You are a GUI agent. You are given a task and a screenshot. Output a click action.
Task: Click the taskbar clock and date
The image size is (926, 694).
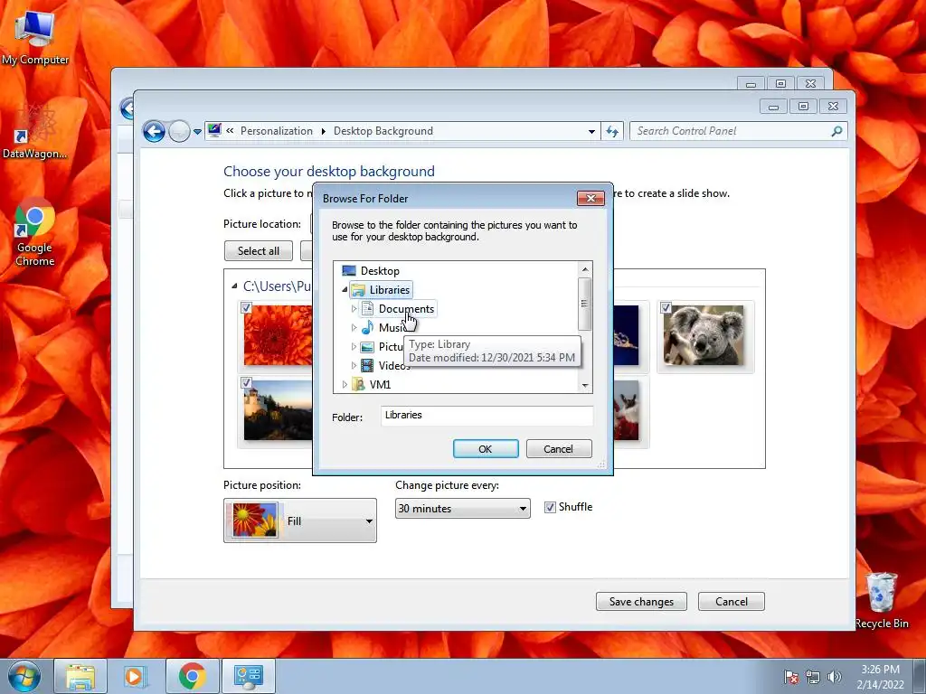880,676
